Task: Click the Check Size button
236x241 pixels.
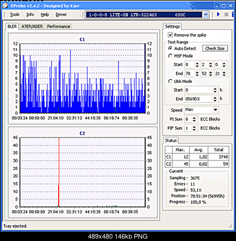Action: (215, 48)
